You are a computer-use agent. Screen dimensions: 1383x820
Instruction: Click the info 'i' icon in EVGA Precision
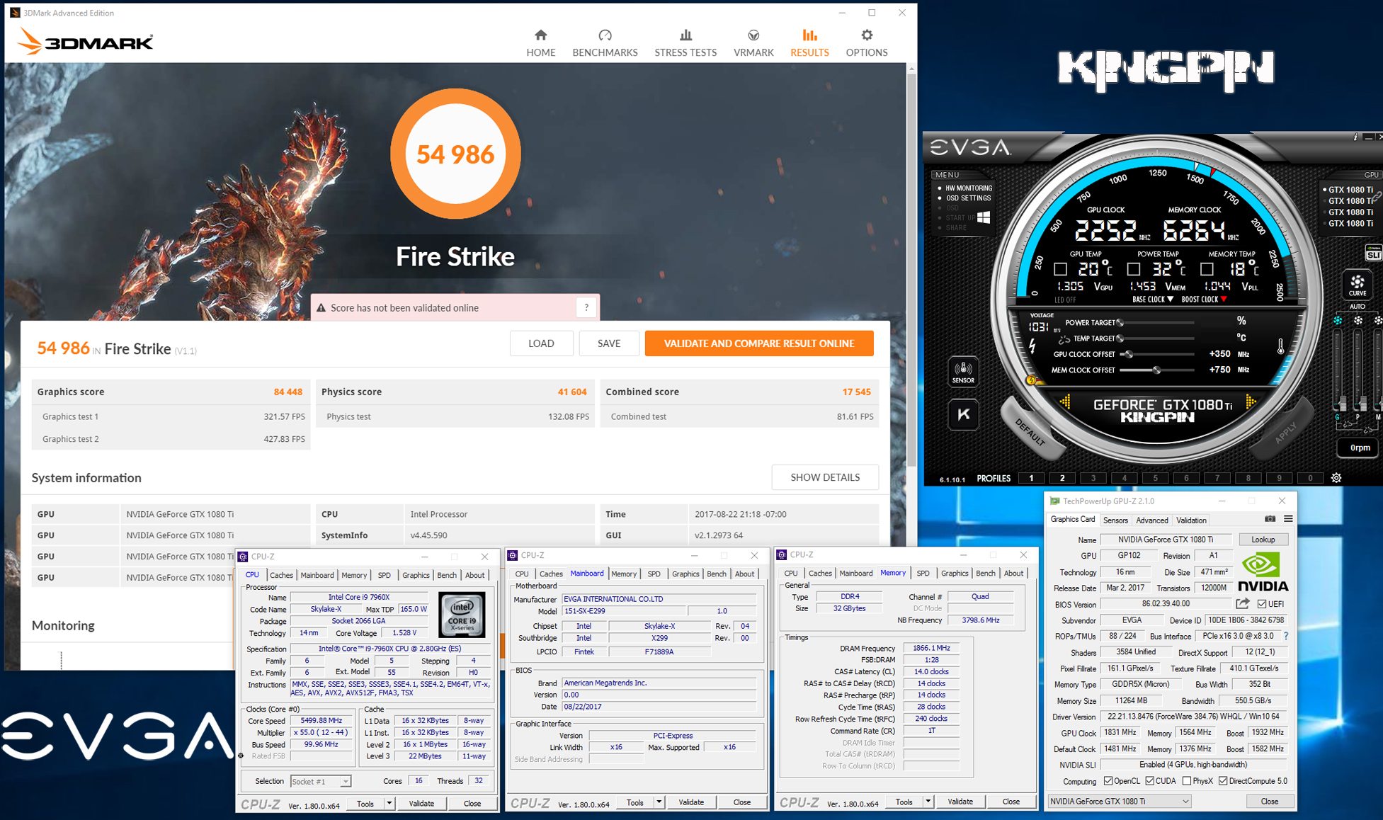(1355, 137)
